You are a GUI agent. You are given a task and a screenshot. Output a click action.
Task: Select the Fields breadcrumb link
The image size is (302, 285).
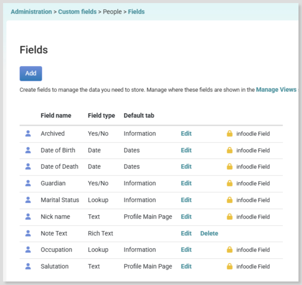click(136, 12)
